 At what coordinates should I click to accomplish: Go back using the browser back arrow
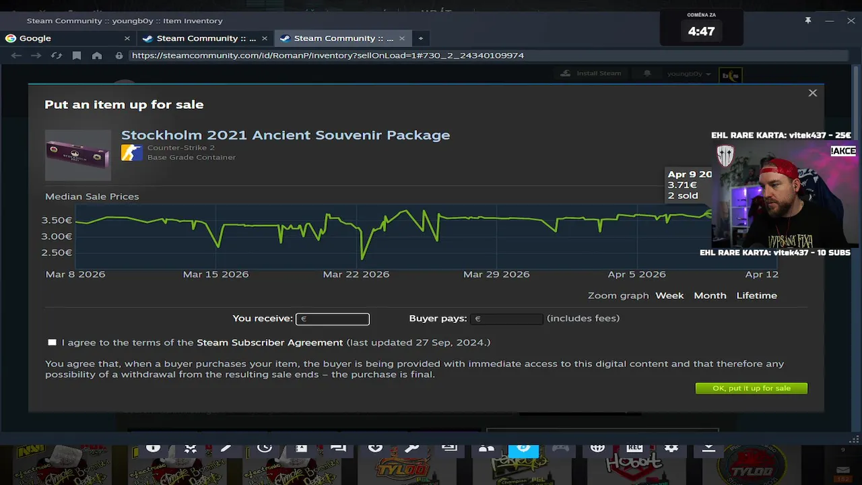pos(16,55)
